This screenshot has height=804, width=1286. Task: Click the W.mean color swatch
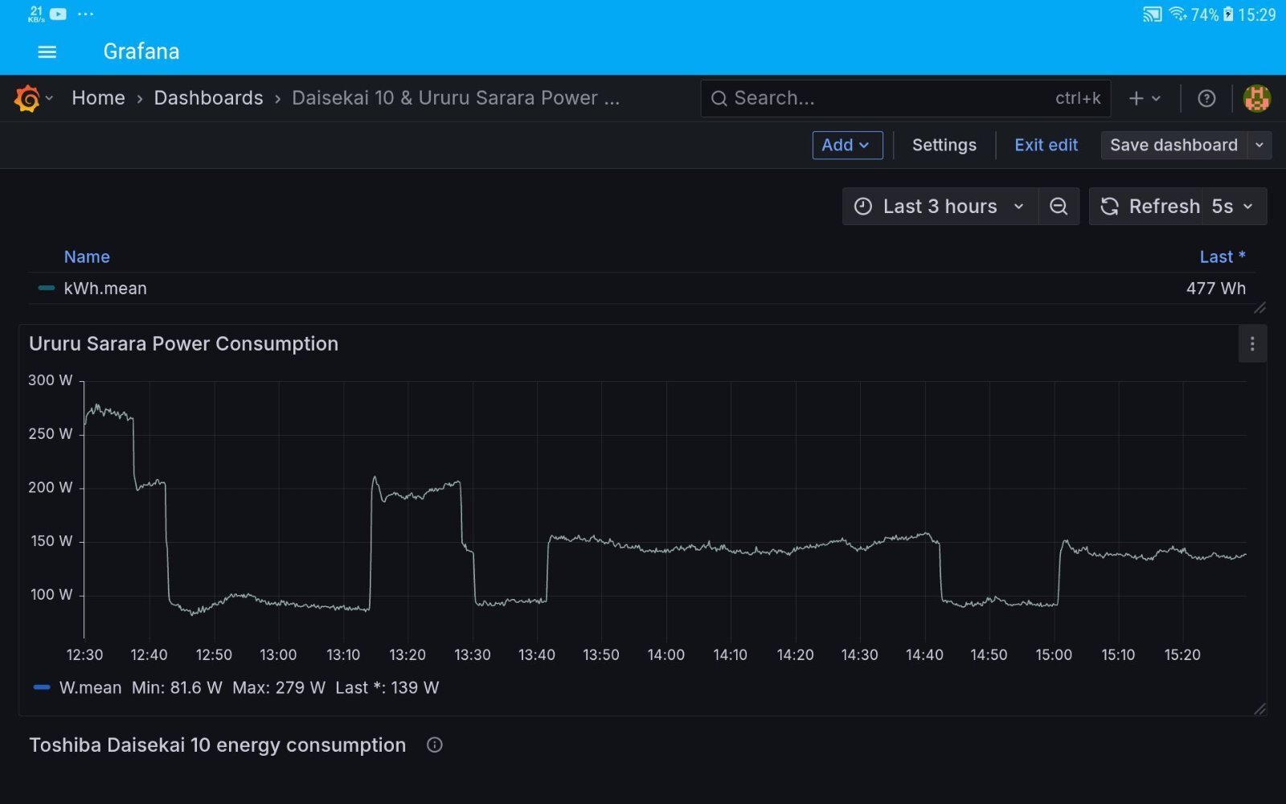click(x=42, y=687)
